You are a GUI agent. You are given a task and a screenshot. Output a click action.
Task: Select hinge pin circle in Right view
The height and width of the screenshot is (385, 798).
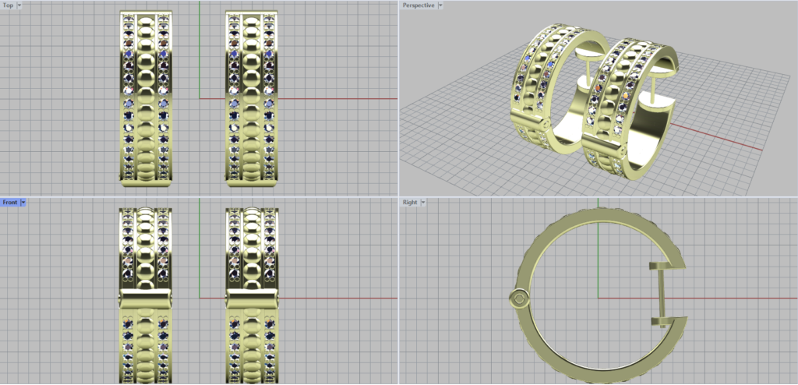point(520,299)
